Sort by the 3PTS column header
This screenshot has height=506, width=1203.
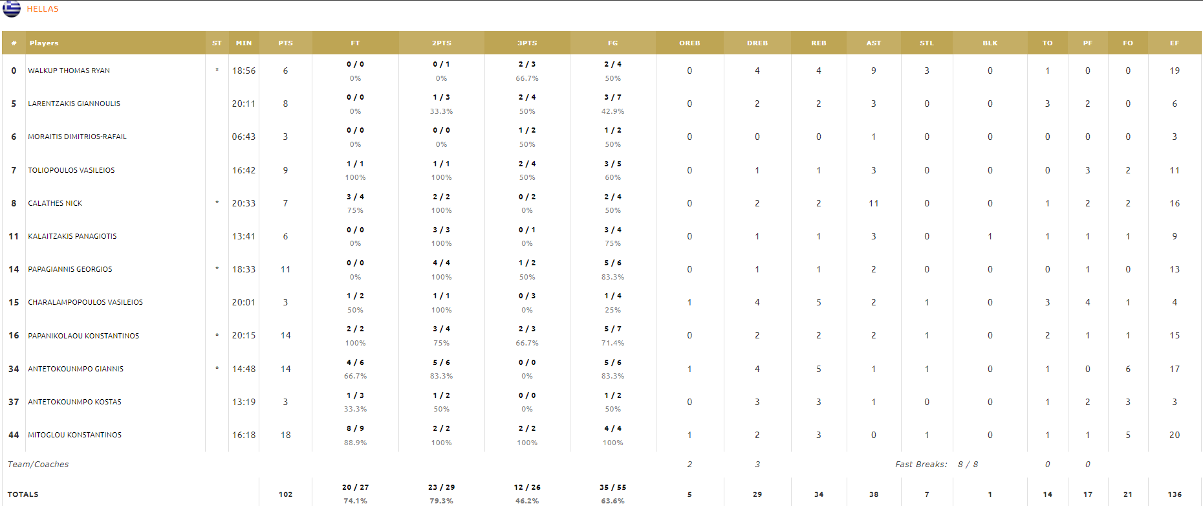[x=527, y=43]
